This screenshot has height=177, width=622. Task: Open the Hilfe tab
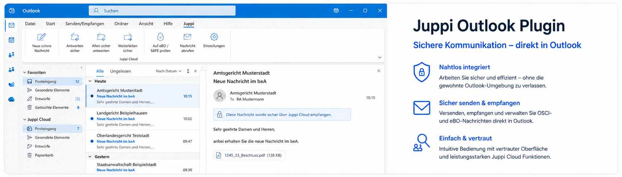[168, 24]
